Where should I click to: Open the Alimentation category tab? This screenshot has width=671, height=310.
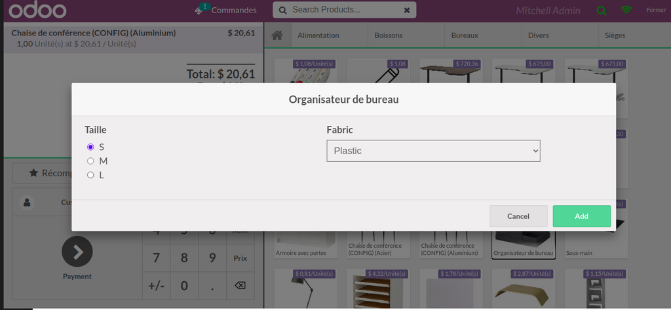[318, 35]
